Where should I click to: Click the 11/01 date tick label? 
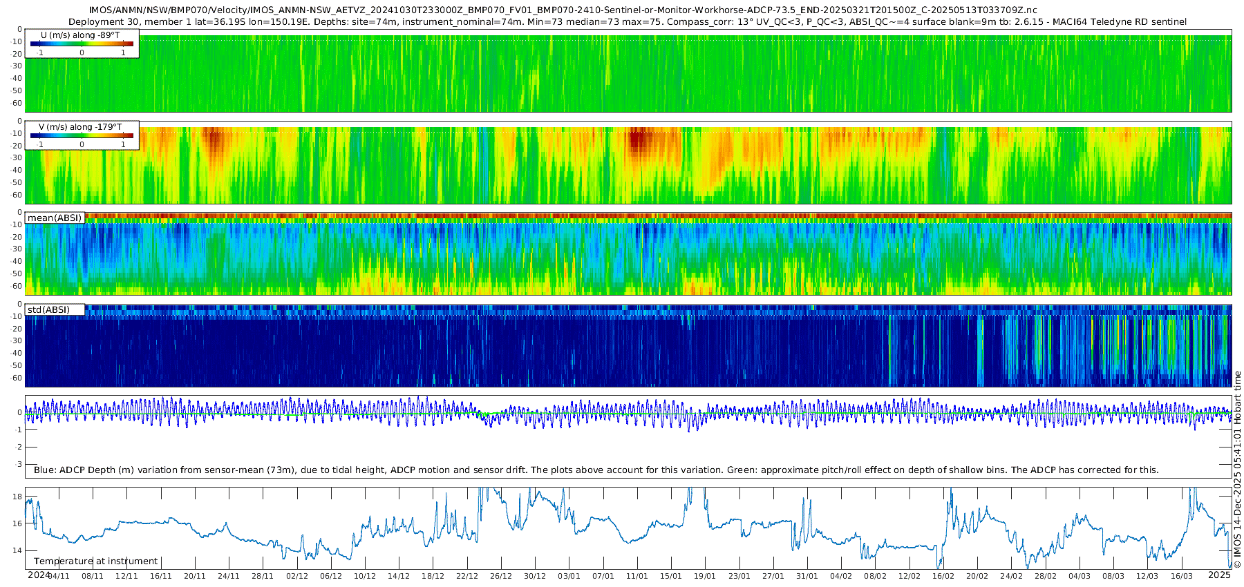tap(637, 576)
